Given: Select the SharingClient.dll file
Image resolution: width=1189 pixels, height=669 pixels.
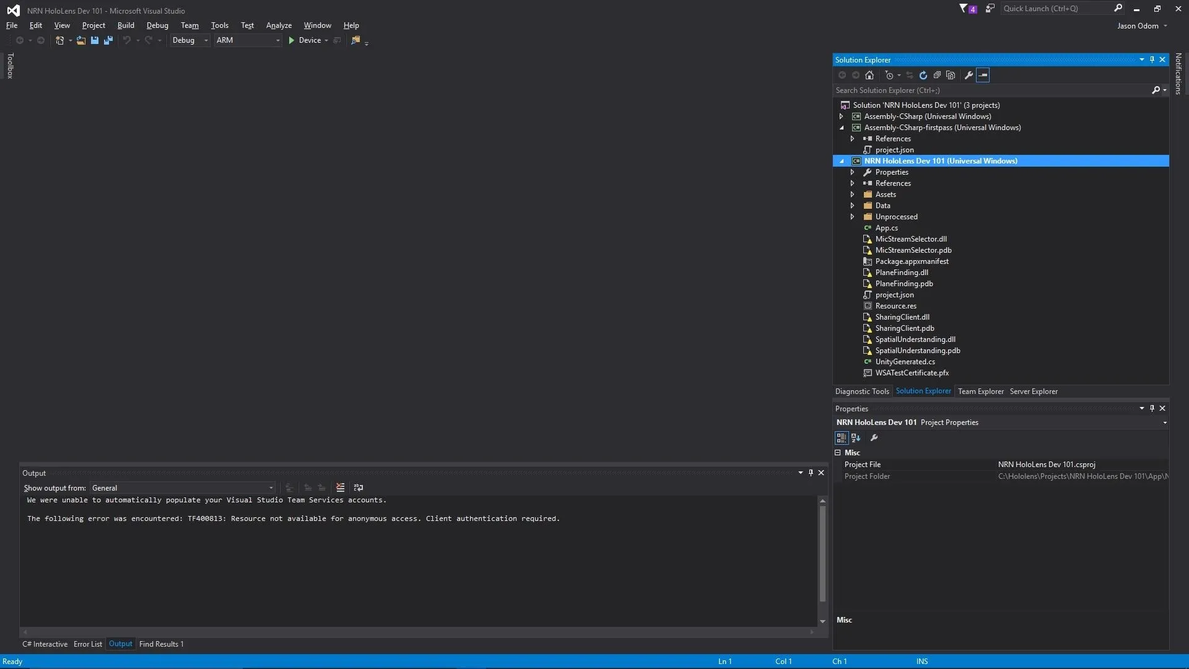Looking at the screenshot, I should pyautogui.click(x=902, y=317).
